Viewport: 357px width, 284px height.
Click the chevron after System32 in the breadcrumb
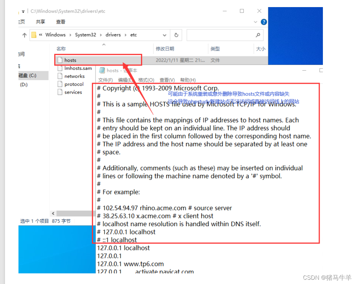point(101,35)
